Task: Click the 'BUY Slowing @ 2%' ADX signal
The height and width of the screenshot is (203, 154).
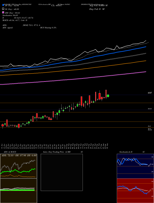Action: point(48,28)
